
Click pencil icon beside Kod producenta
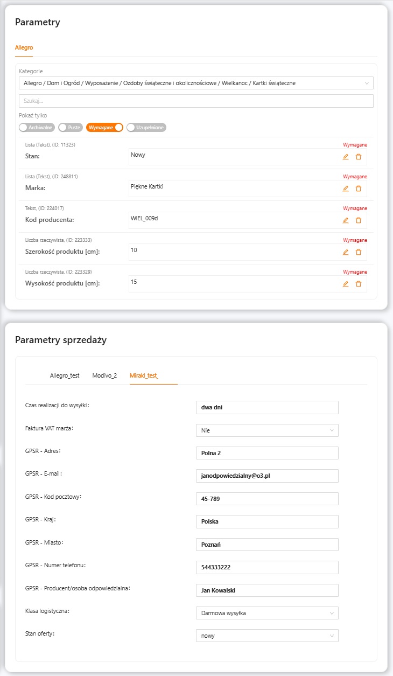(x=346, y=220)
